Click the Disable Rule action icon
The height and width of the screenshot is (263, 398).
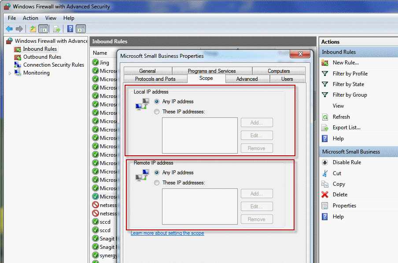(325, 162)
